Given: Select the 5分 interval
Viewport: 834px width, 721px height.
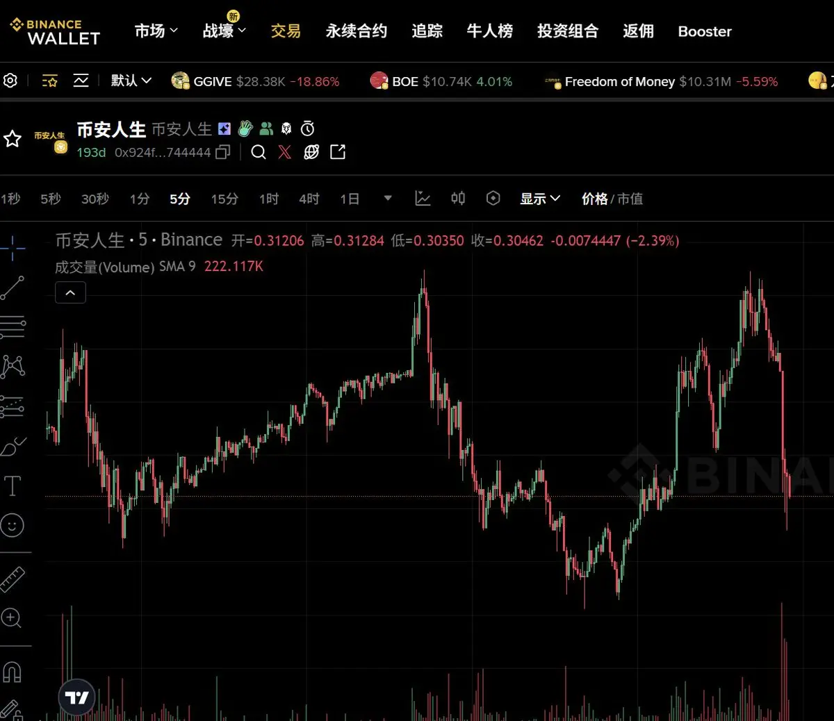Looking at the screenshot, I should [x=180, y=199].
